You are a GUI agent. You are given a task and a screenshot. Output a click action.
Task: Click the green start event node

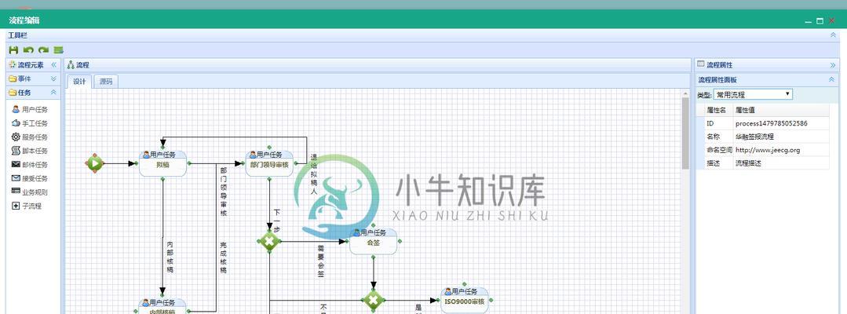pyautogui.click(x=94, y=162)
